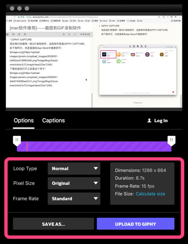Click the insert image icon in previewed editor toolbar
The width and height of the screenshot is (188, 244).
[x=7, y=34]
